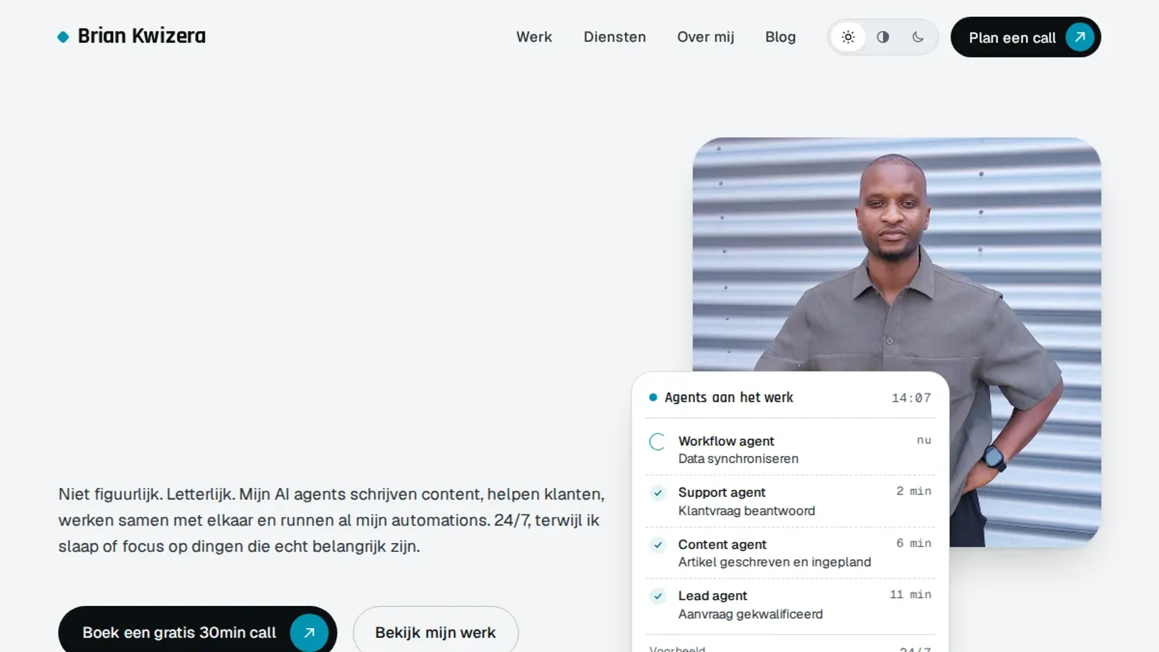The image size is (1159, 652).
Task: Click the arrow circle in the gratis call button
Action: click(309, 633)
